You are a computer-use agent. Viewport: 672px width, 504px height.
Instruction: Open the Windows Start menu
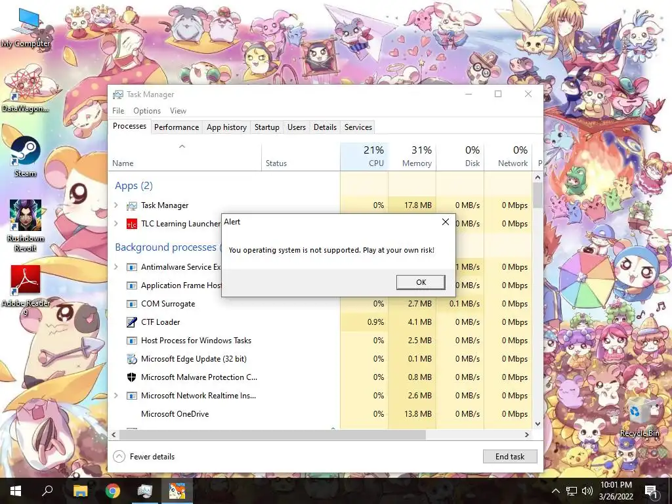16,491
